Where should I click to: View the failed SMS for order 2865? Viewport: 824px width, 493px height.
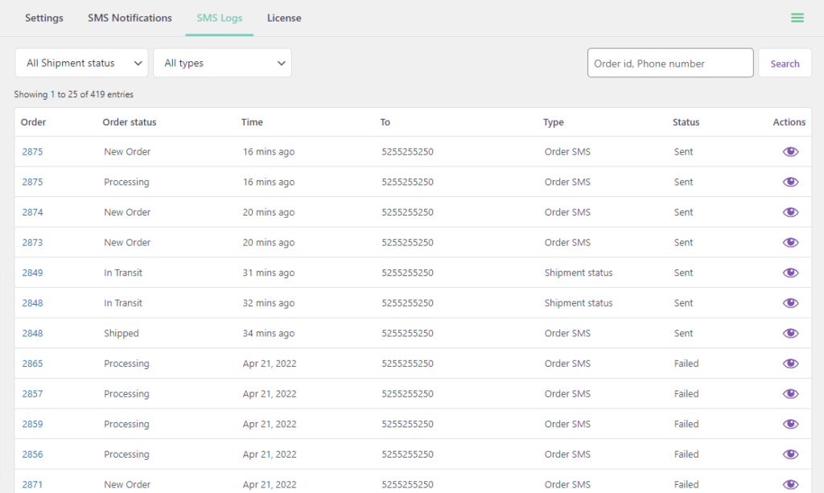(790, 363)
